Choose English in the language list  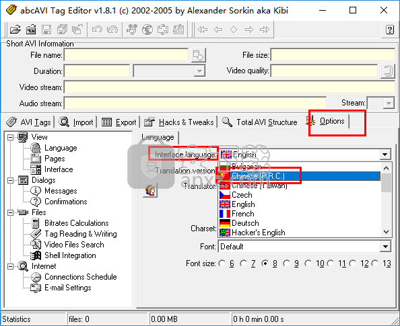(300, 204)
